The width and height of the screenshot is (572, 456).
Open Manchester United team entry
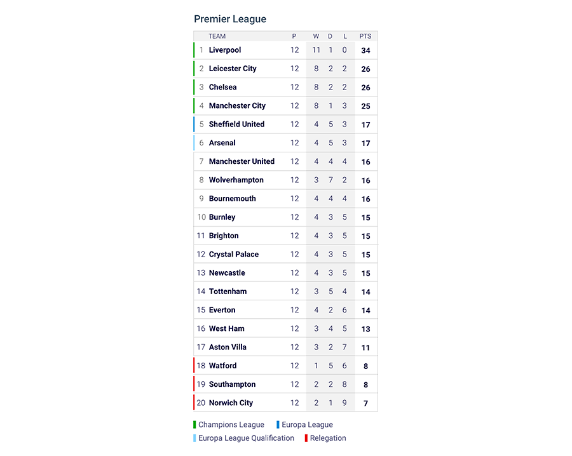click(242, 161)
